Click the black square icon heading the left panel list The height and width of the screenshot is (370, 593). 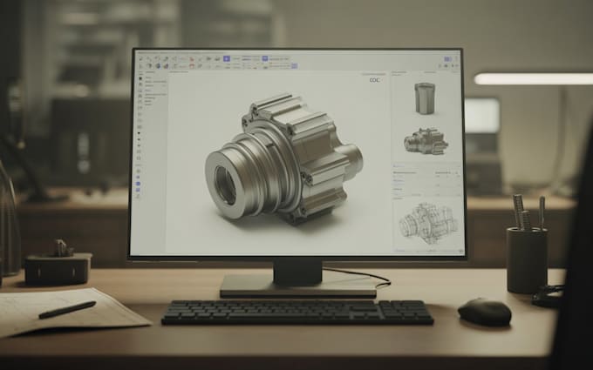pos(140,78)
